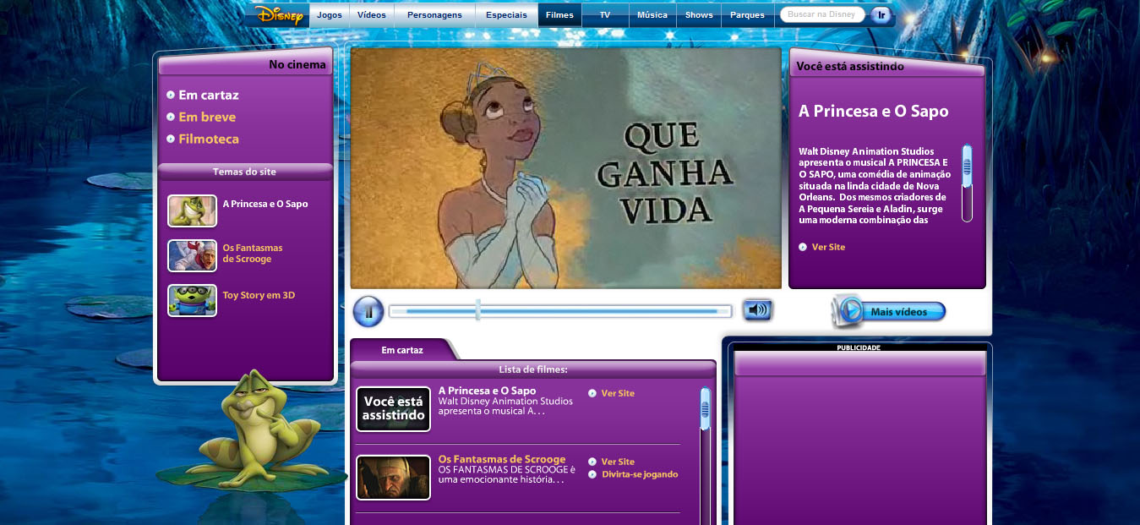Open the Especiais menu
This screenshot has width=1140, height=525.
point(506,15)
